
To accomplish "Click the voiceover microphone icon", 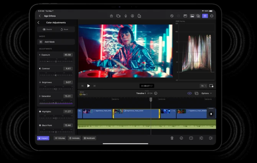I will (x=125, y=16).
